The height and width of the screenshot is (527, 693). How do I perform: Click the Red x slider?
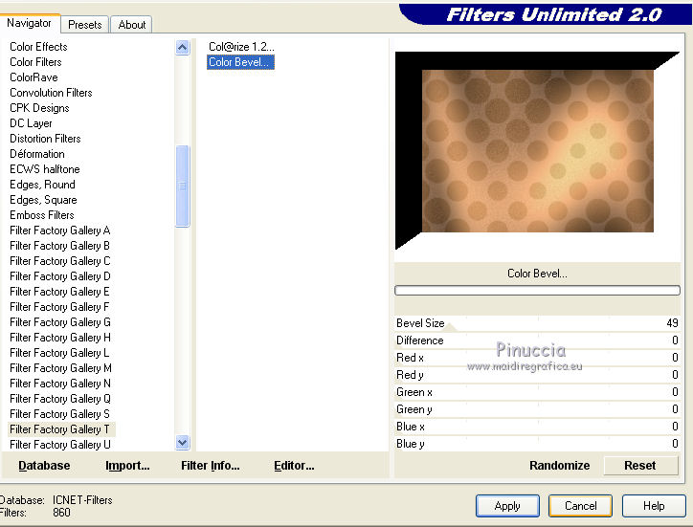[537, 358]
